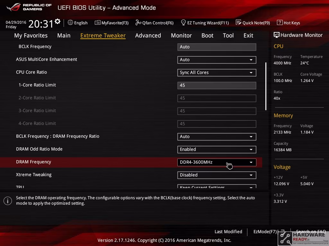The image size is (329, 246).
Task: Open Quick Note pencil icon
Action: coord(238,22)
